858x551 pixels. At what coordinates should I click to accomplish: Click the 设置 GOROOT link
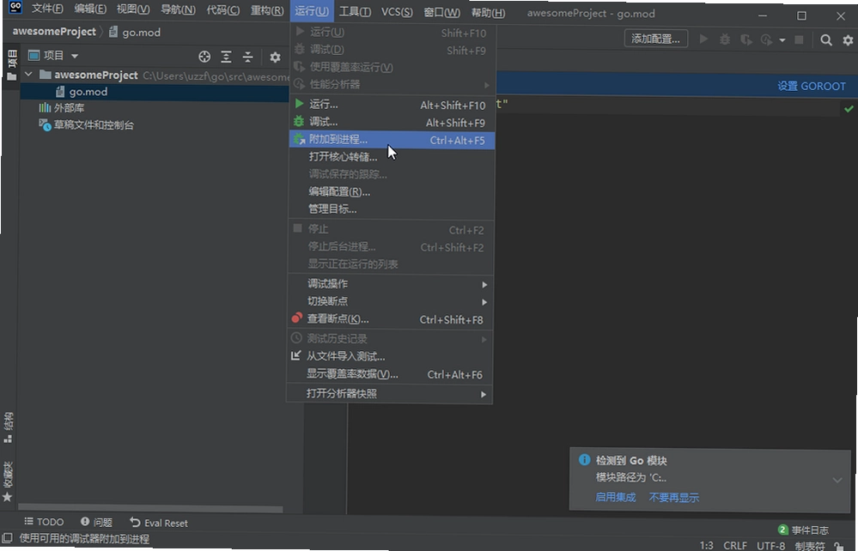[812, 86]
